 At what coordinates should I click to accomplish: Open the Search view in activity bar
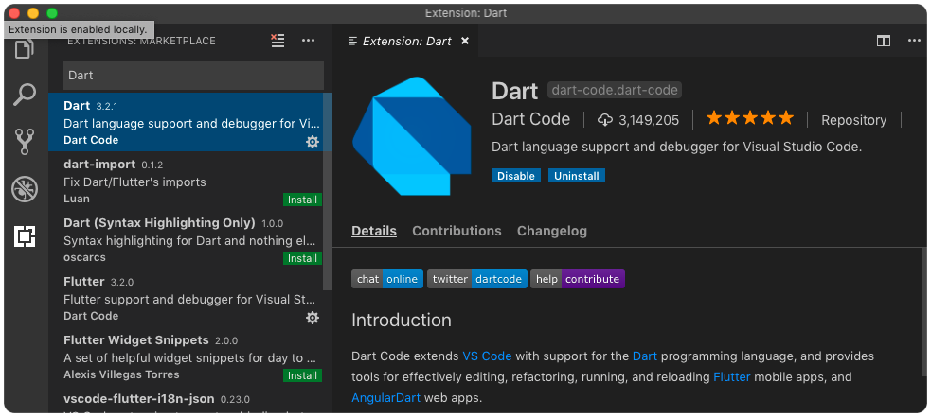pyautogui.click(x=25, y=95)
